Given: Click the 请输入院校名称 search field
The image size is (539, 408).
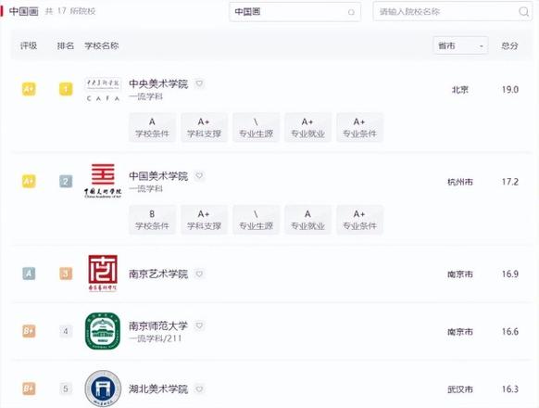Looking at the screenshot, I should (452, 12).
